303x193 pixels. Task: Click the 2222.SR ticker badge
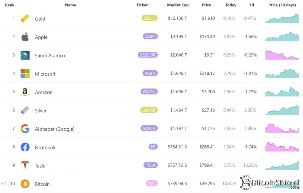tap(148, 55)
